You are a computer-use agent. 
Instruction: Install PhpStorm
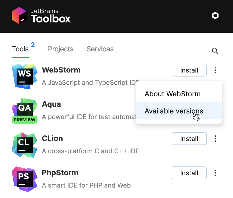point(189,173)
